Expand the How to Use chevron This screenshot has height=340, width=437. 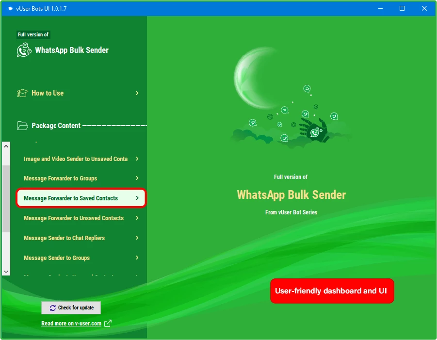point(137,93)
